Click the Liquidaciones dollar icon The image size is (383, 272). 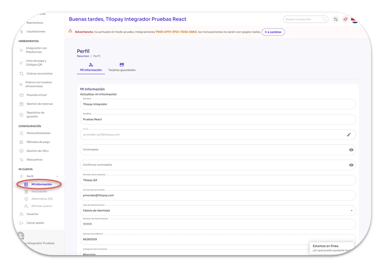coord(21,31)
